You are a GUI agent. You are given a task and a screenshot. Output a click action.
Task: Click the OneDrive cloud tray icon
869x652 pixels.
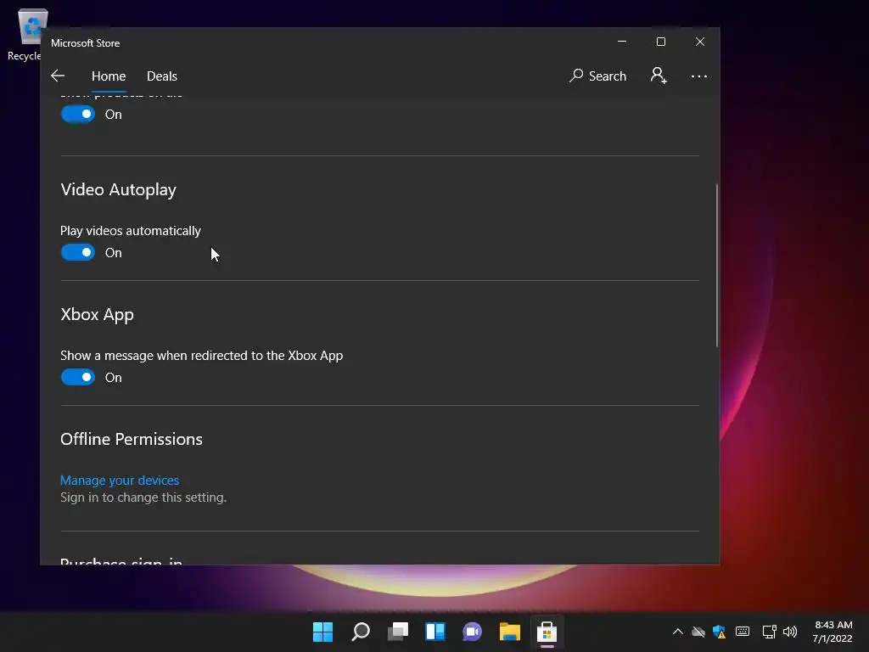pyautogui.click(x=698, y=632)
